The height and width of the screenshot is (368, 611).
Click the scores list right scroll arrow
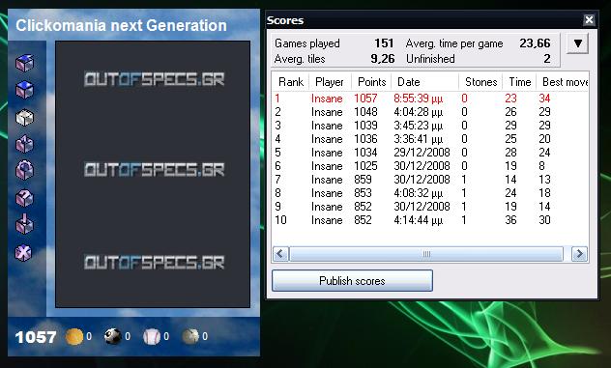(x=579, y=254)
